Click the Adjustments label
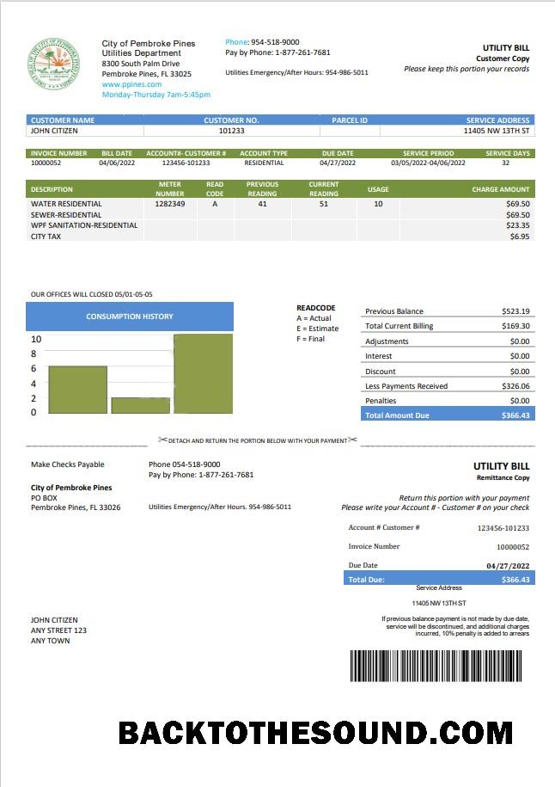555x787 pixels. 387,341
